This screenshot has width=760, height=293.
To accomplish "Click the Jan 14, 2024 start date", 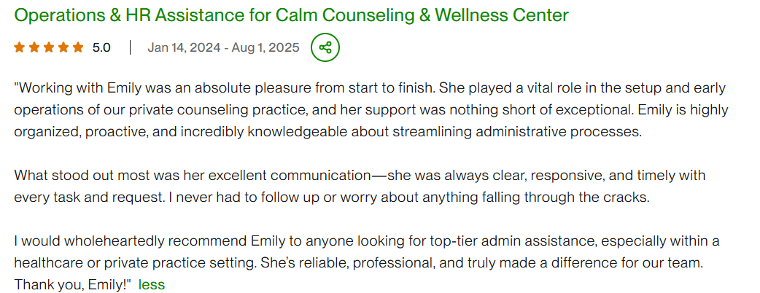I will (x=183, y=47).
